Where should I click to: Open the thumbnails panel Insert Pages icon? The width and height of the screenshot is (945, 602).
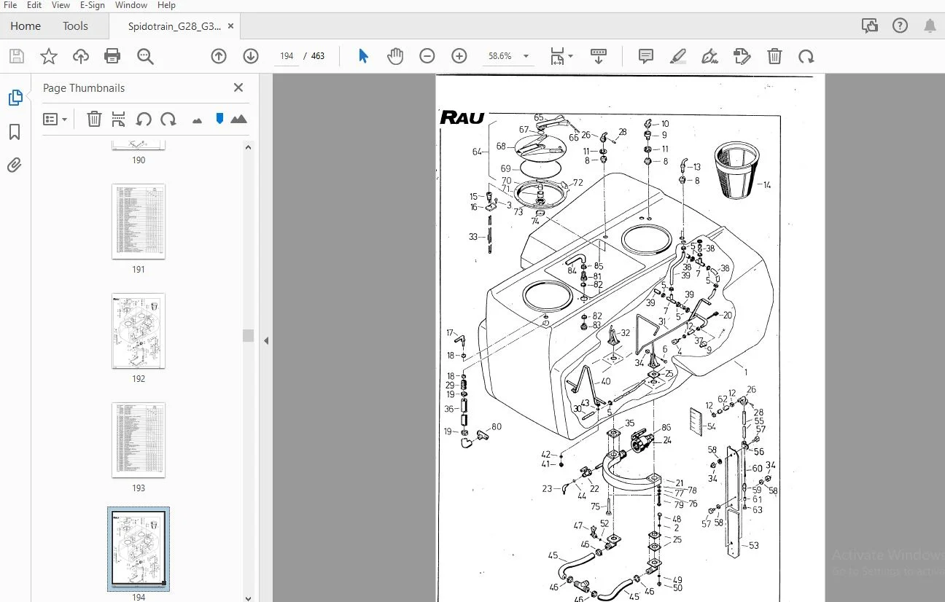click(118, 119)
